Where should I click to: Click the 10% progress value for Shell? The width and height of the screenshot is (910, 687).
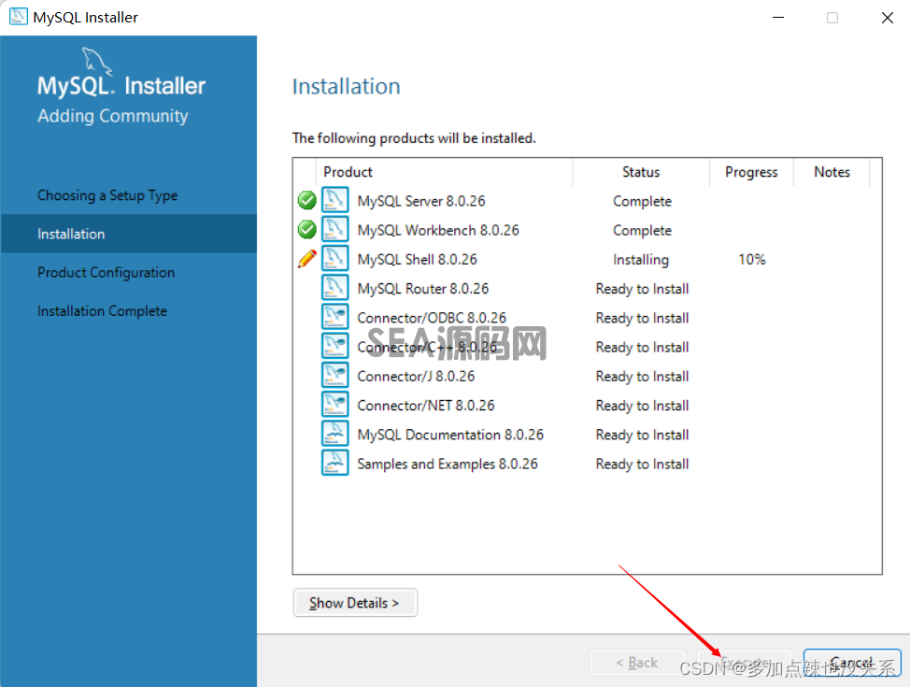(x=751, y=259)
